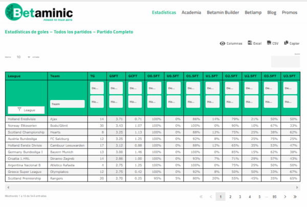Click the O0.5FT maximum 'Ha...' filter field
This screenshot has width=307, height=207.
155,101
